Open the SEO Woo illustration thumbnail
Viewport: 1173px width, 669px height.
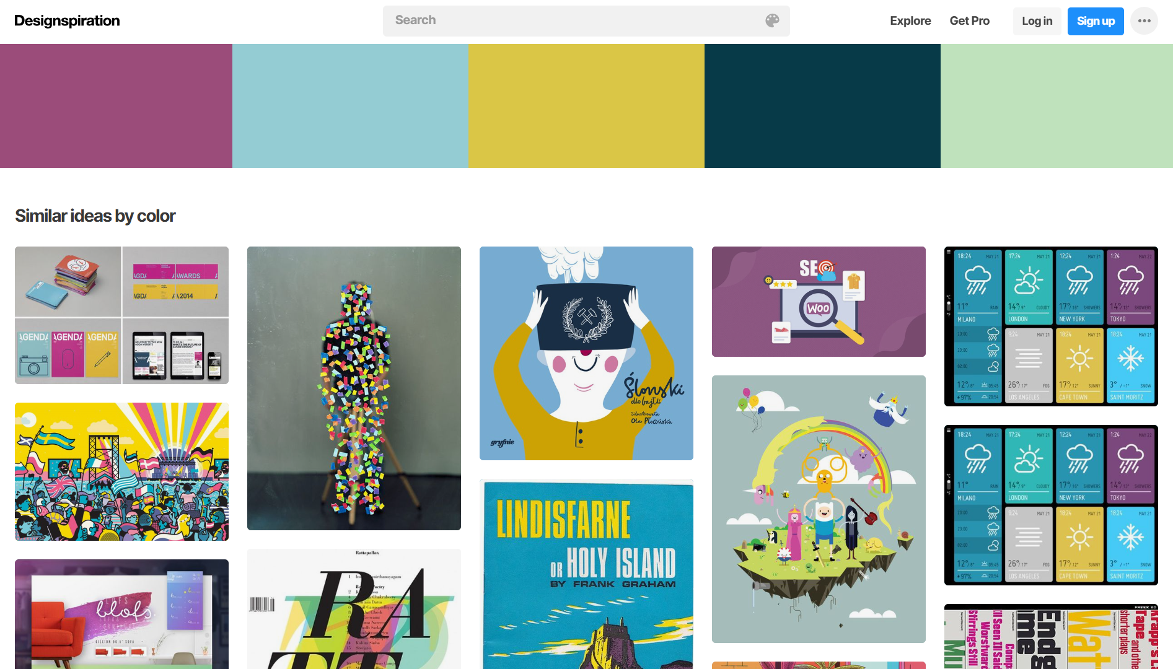(x=819, y=302)
